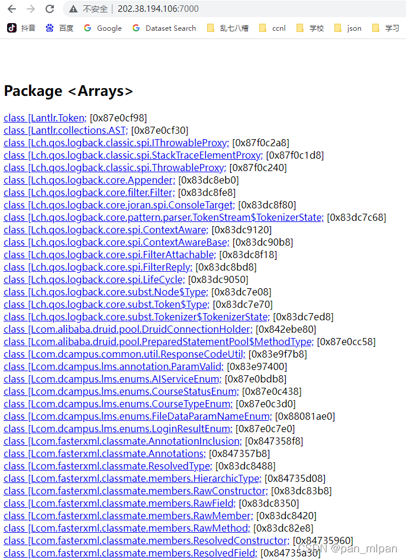Open the AIServiceEnum class link

[x=113, y=379]
